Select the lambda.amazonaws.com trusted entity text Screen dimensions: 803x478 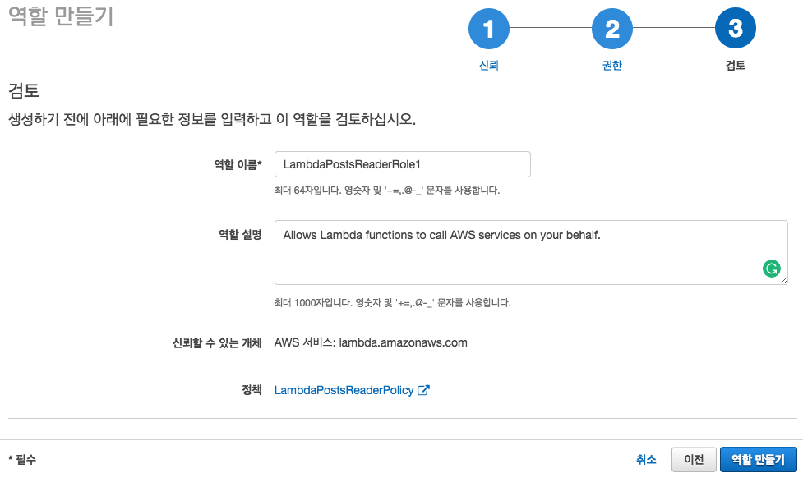(403, 342)
